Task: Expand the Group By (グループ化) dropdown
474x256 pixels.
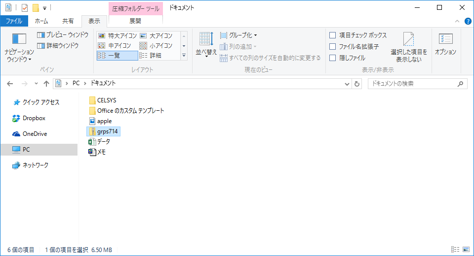Action: 239,35
